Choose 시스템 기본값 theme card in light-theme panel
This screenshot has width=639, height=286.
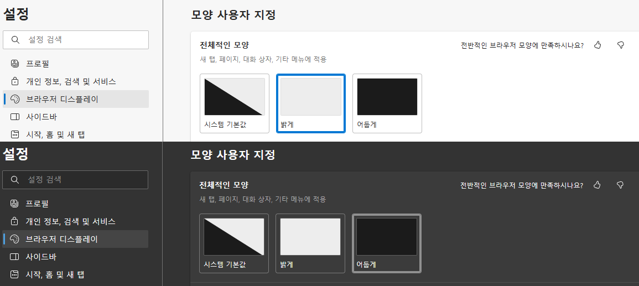point(235,103)
